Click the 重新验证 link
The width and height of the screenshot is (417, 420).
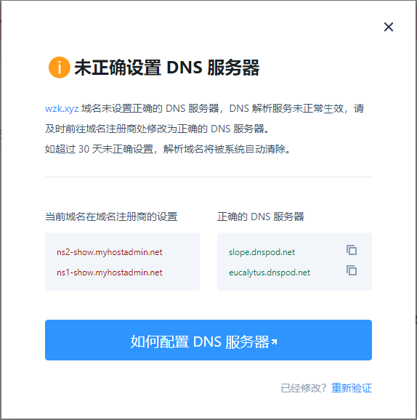352,388
